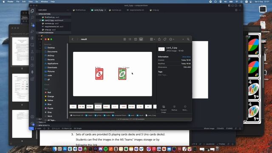Open Run and Debug view in VS Code
272x153 pixels.
pos(32,31)
